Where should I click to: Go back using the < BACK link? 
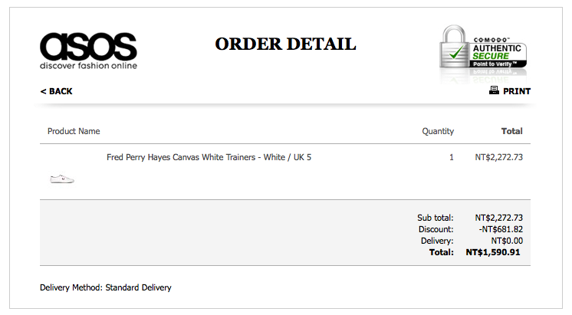pyautogui.click(x=56, y=91)
